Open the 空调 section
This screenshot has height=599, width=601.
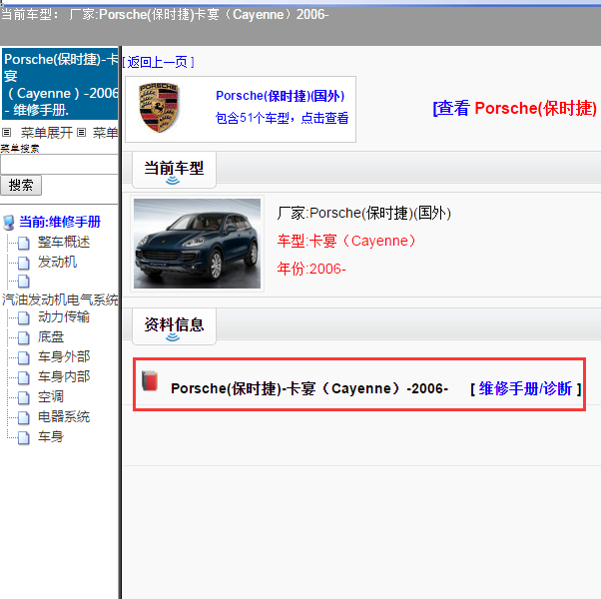pos(51,397)
